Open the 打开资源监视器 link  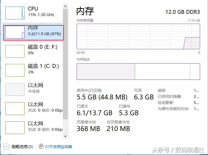(59, 147)
